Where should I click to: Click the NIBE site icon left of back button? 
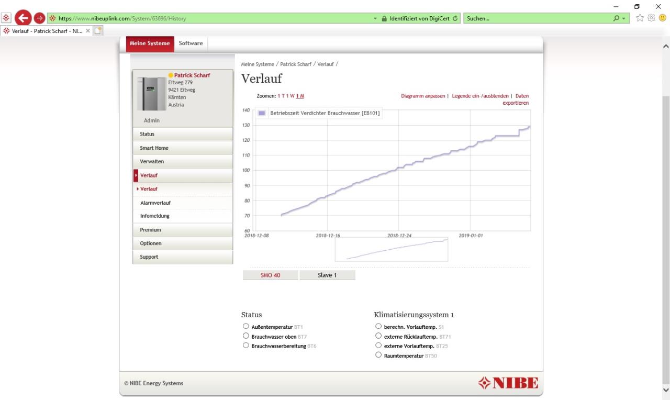coord(6,18)
